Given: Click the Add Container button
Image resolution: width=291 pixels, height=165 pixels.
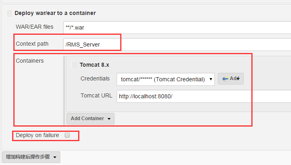Looking at the screenshot, I should click(x=90, y=118).
